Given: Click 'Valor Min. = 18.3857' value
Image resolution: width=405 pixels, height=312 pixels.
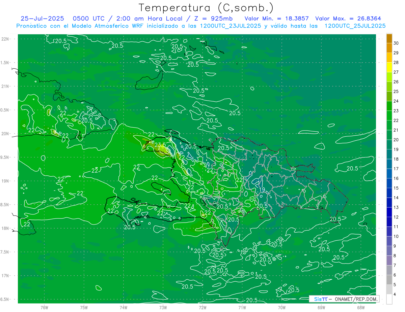Looking at the screenshot, I should pos(277,19).
